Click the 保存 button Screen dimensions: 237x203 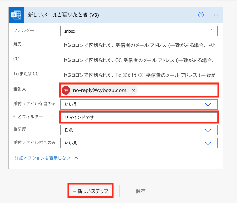[x=141, y=191]
